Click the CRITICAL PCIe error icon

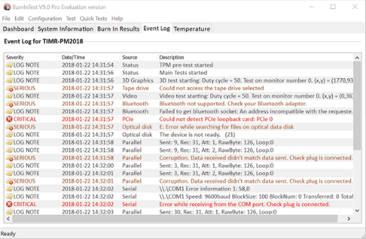coord(9,119)
